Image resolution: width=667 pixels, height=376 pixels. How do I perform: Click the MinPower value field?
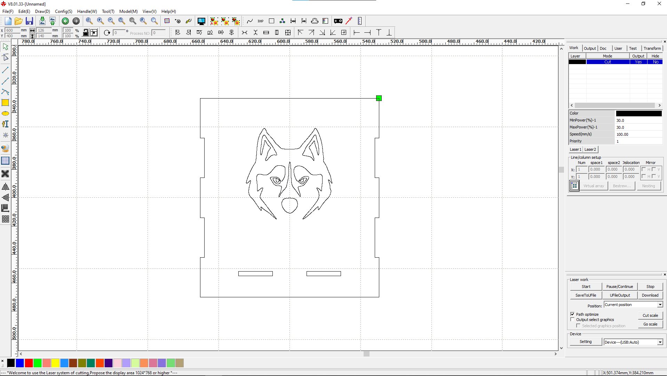[638, 120]
